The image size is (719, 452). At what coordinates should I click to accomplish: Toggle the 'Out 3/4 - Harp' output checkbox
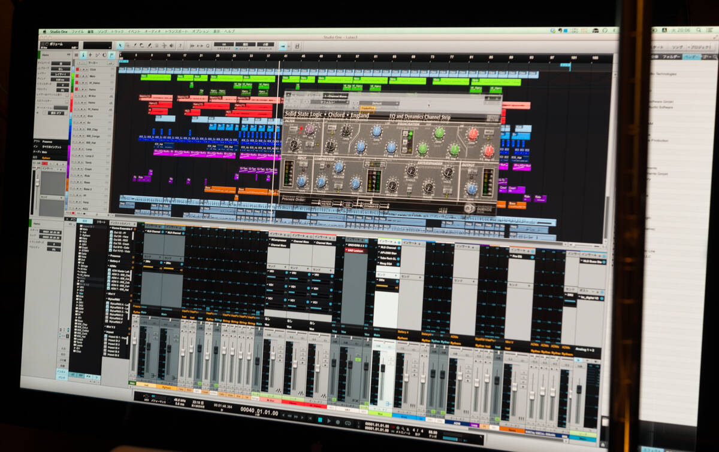110,236
